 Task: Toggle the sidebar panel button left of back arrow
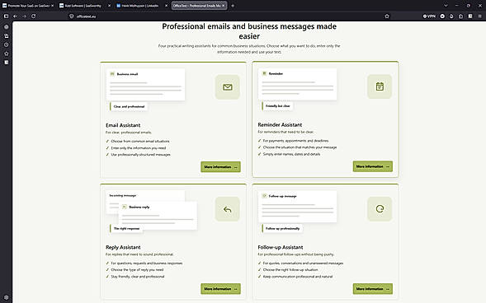(x=7, y=16)
